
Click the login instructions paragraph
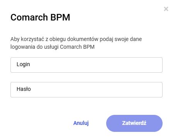[76, 43]
